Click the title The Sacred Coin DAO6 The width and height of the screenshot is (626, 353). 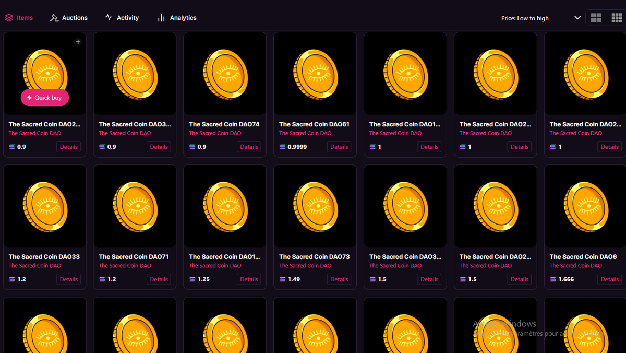click(x=583, y=257)
